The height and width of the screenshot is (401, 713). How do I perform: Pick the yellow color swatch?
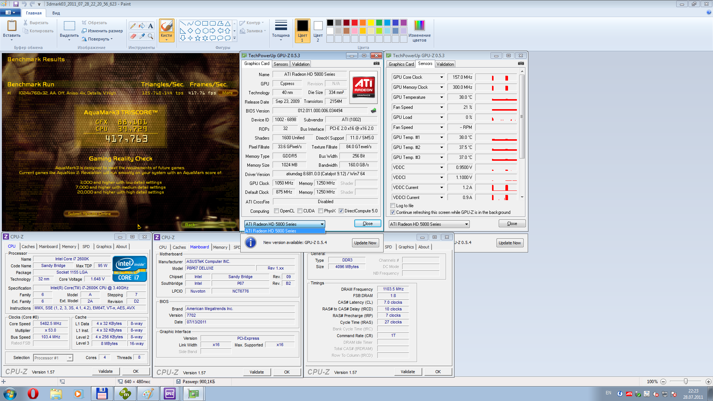click(371, 23)
